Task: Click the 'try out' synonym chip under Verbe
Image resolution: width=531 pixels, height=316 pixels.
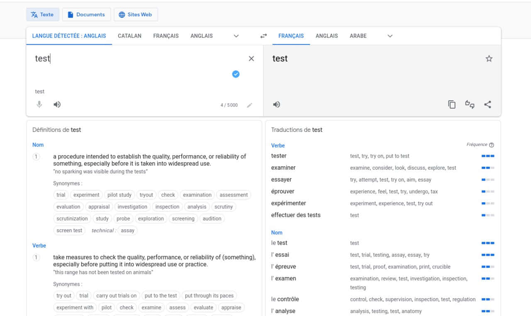Action: pyautogui.click(x=64, y=296)
